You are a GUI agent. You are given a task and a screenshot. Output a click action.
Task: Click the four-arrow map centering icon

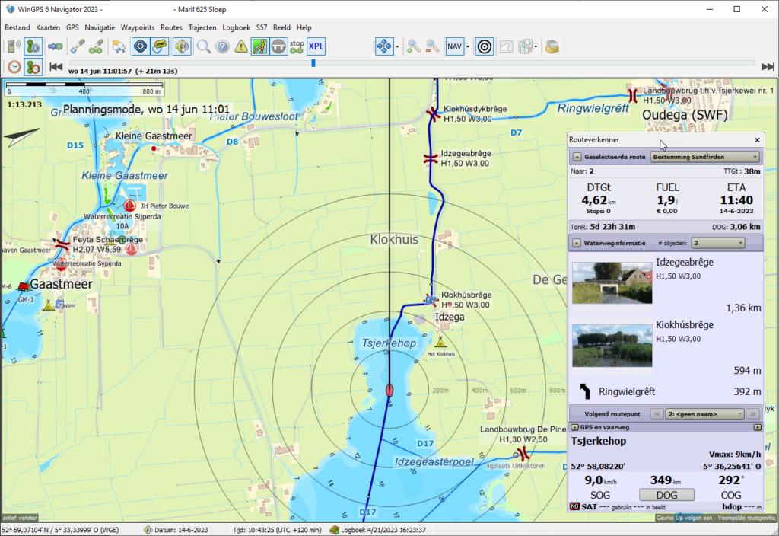click(x=384, y=46)
